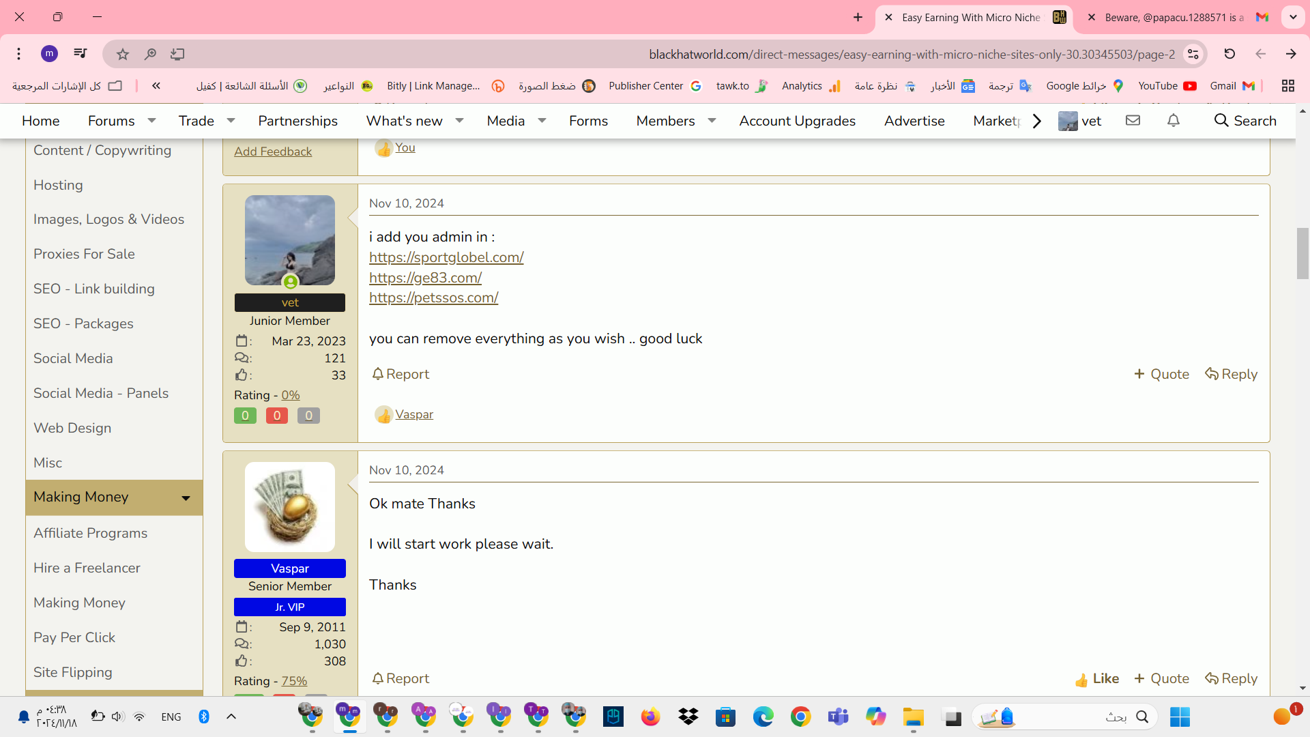Open the forum alerts bell icon
The height and width of the screenshot is (737, 1310).
click(x=1174, y=121)
